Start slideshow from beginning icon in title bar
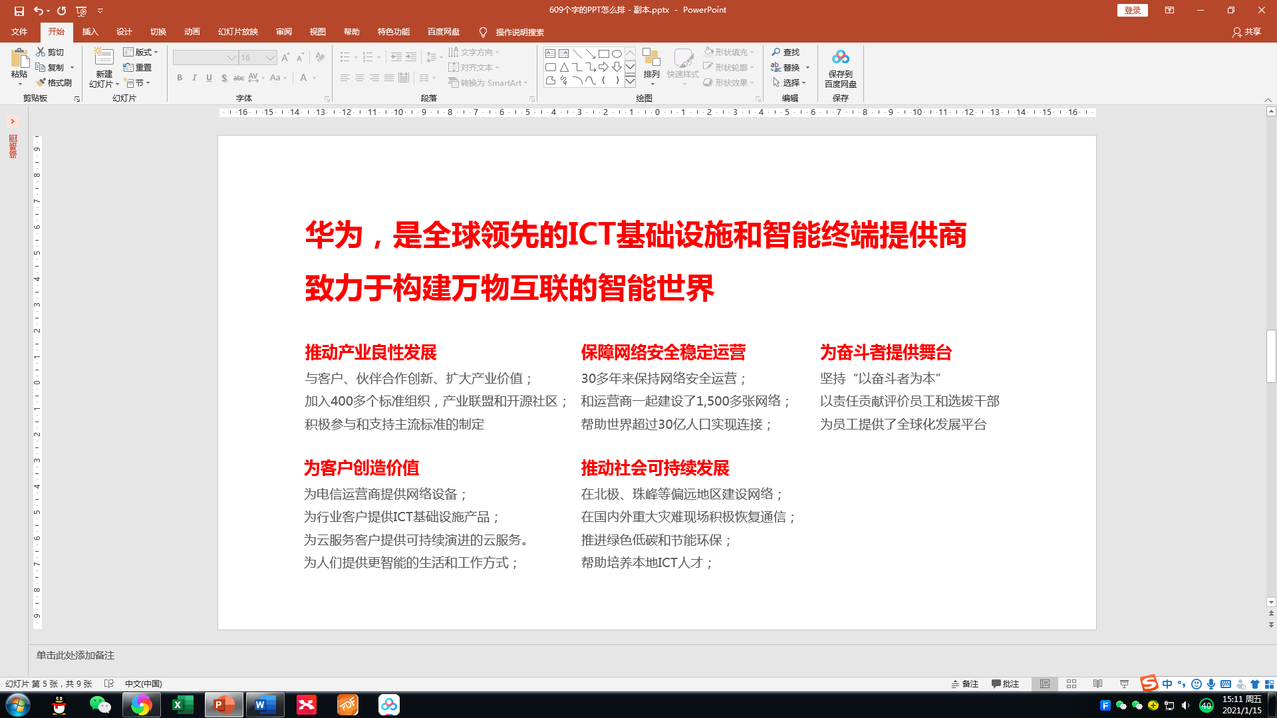Image resolution: width=1277 pixels, height=718 pixels. (81, 11)
